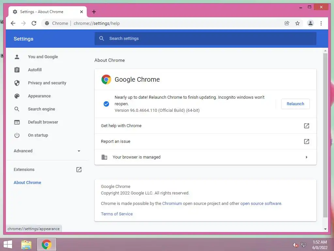Screen dimensions: 334x251
Task: Click the Extensions external link icon
Action: (79, 170)
